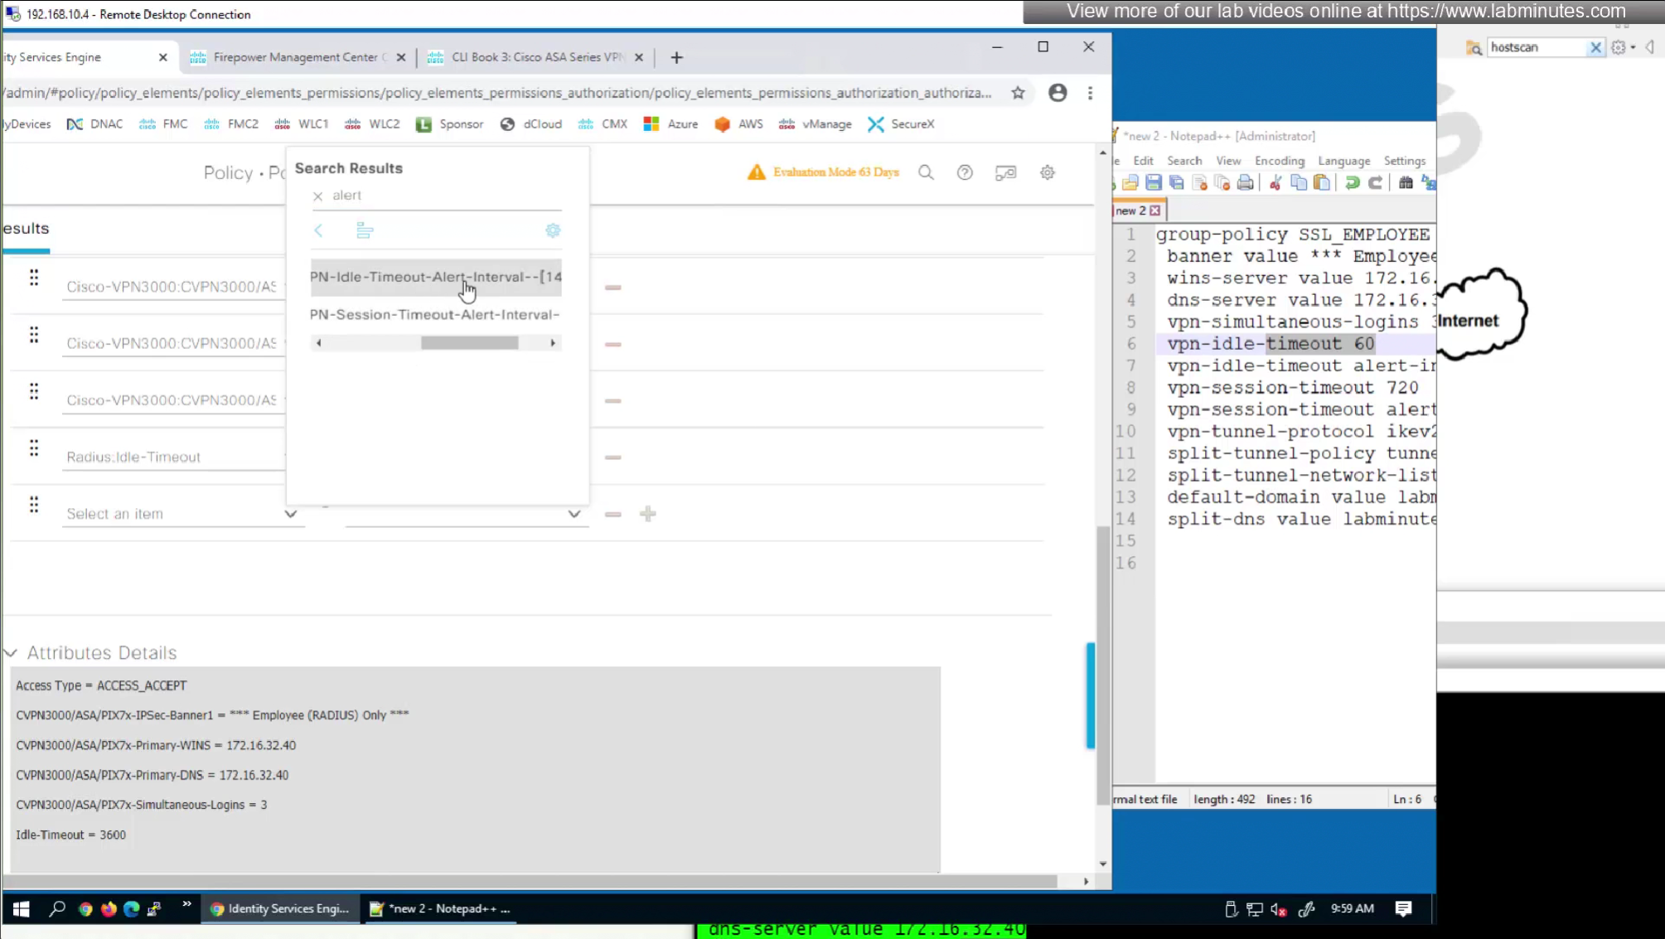Click the gear icon in Search Results popup

[x=553, y=230]
